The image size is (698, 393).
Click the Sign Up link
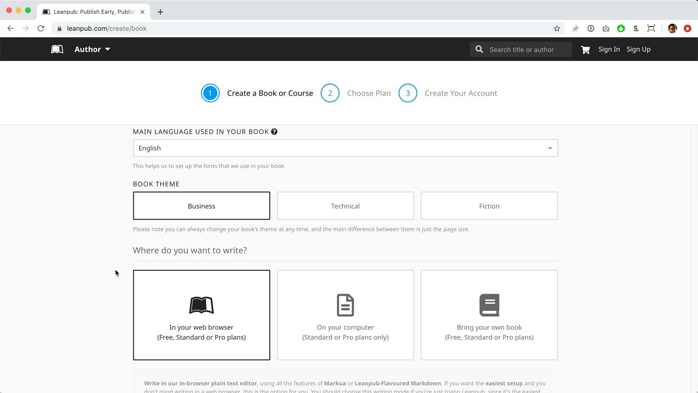[x=639, y=49]
